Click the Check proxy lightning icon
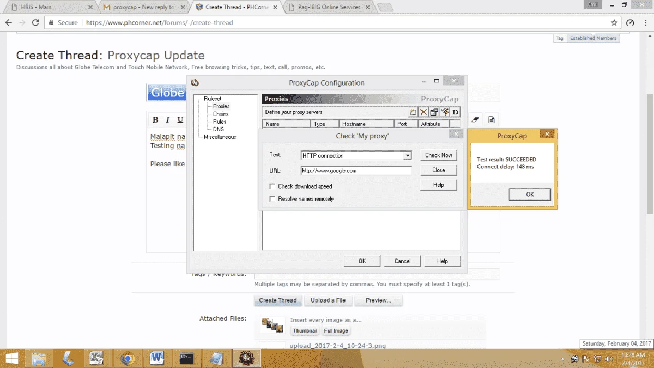This screenshot has width=654, height=368. tap(445, 112)
